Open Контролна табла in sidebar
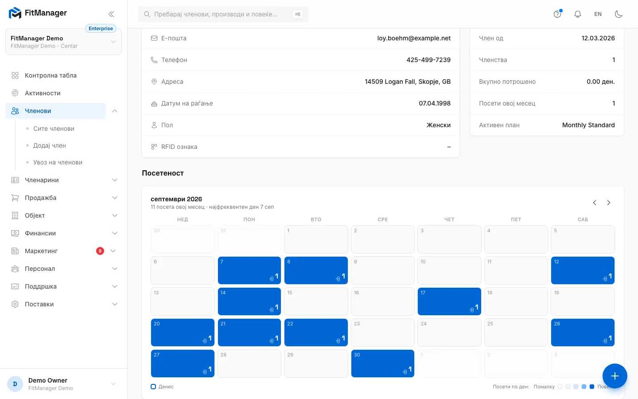638x399 pixels. tap(51, 75)
